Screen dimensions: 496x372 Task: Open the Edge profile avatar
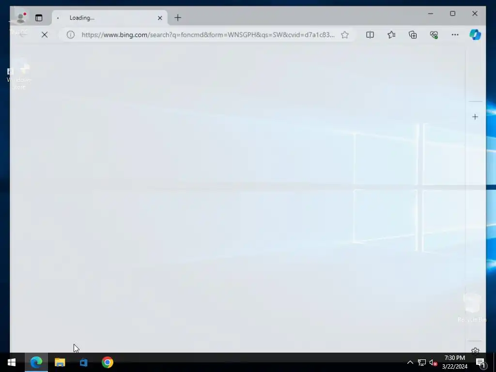click(21, 18)
